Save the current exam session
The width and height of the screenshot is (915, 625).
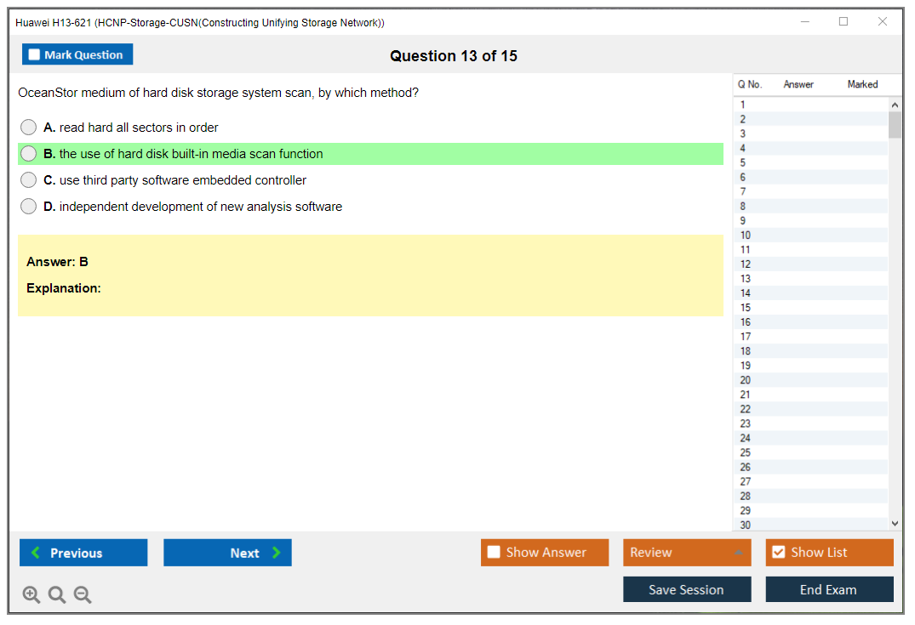[687, 589]
